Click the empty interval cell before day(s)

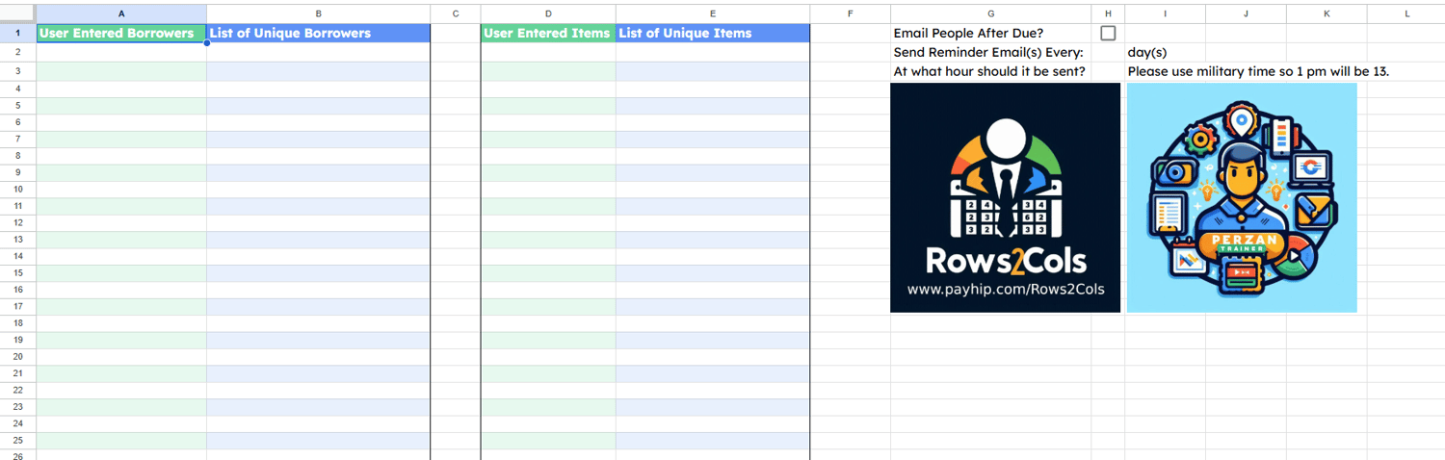click(1108, 52)
